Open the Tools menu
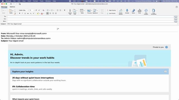This screenshot has width=179, height=100. pos(42,1)
